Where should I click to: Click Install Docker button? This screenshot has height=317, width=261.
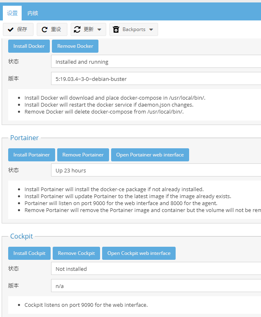point(29,46)
